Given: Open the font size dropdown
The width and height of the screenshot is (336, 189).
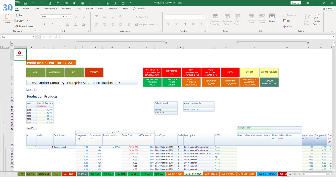Looking at the screenshot, I should tap(71, 17).
